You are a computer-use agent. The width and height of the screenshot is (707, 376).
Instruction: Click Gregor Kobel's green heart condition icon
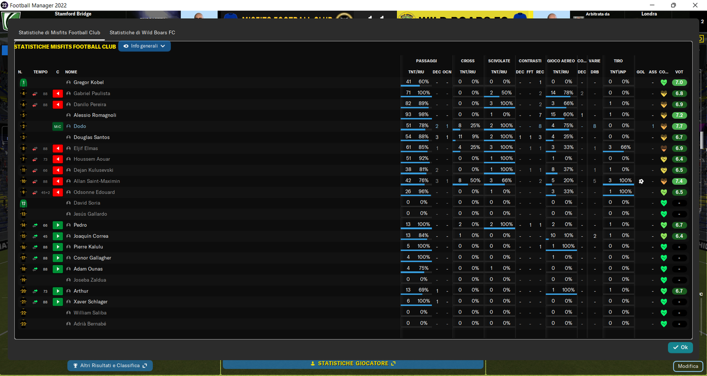click(x=663, y=82)
